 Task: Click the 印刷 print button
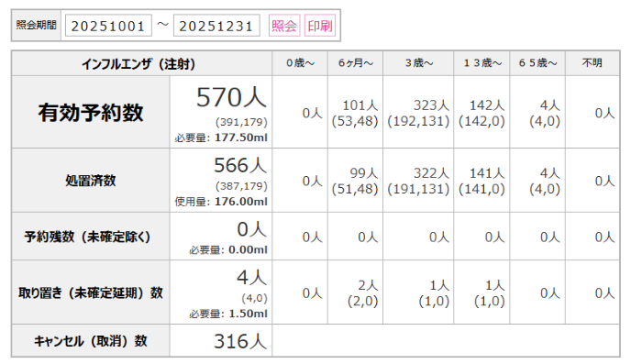coord(320,26)
